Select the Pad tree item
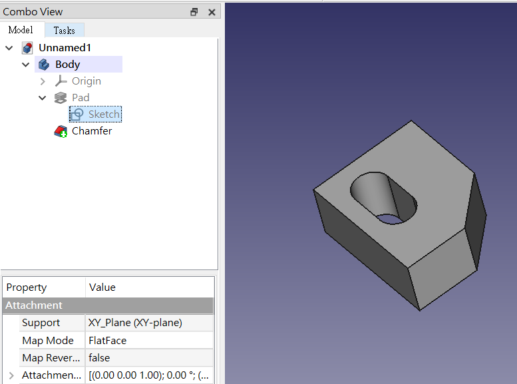The width and height of the screenshot is (517, 384). (81, 98)
